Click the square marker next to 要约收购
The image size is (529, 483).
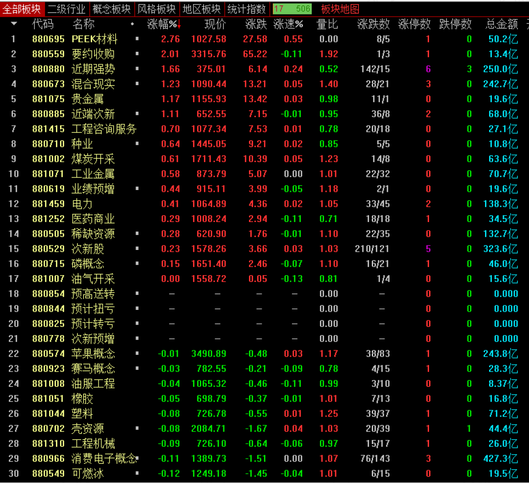click(x=137, y=54)
